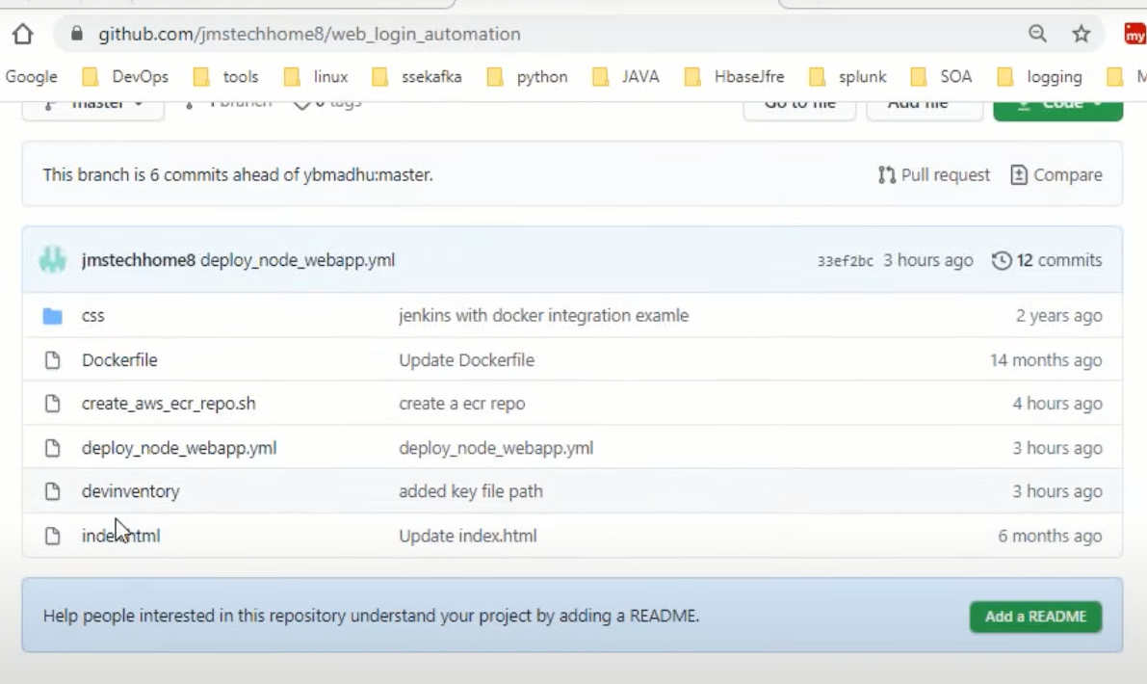1147x684 pixels.
Task: Open the ssekafka bookmark folder
Action: 417,77
